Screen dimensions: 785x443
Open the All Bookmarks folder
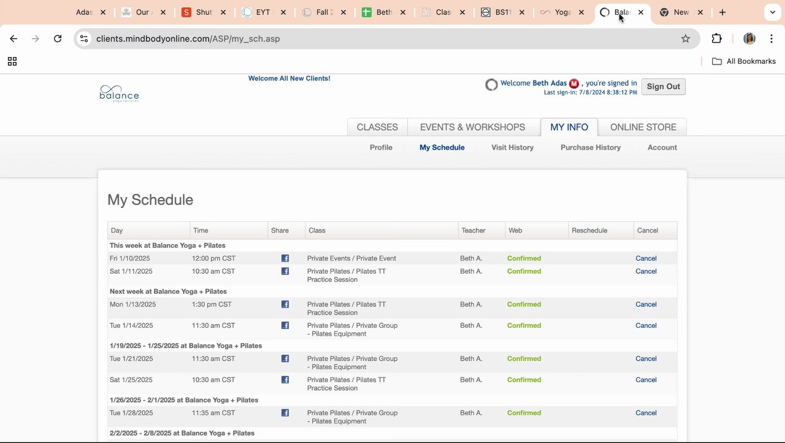743,61
